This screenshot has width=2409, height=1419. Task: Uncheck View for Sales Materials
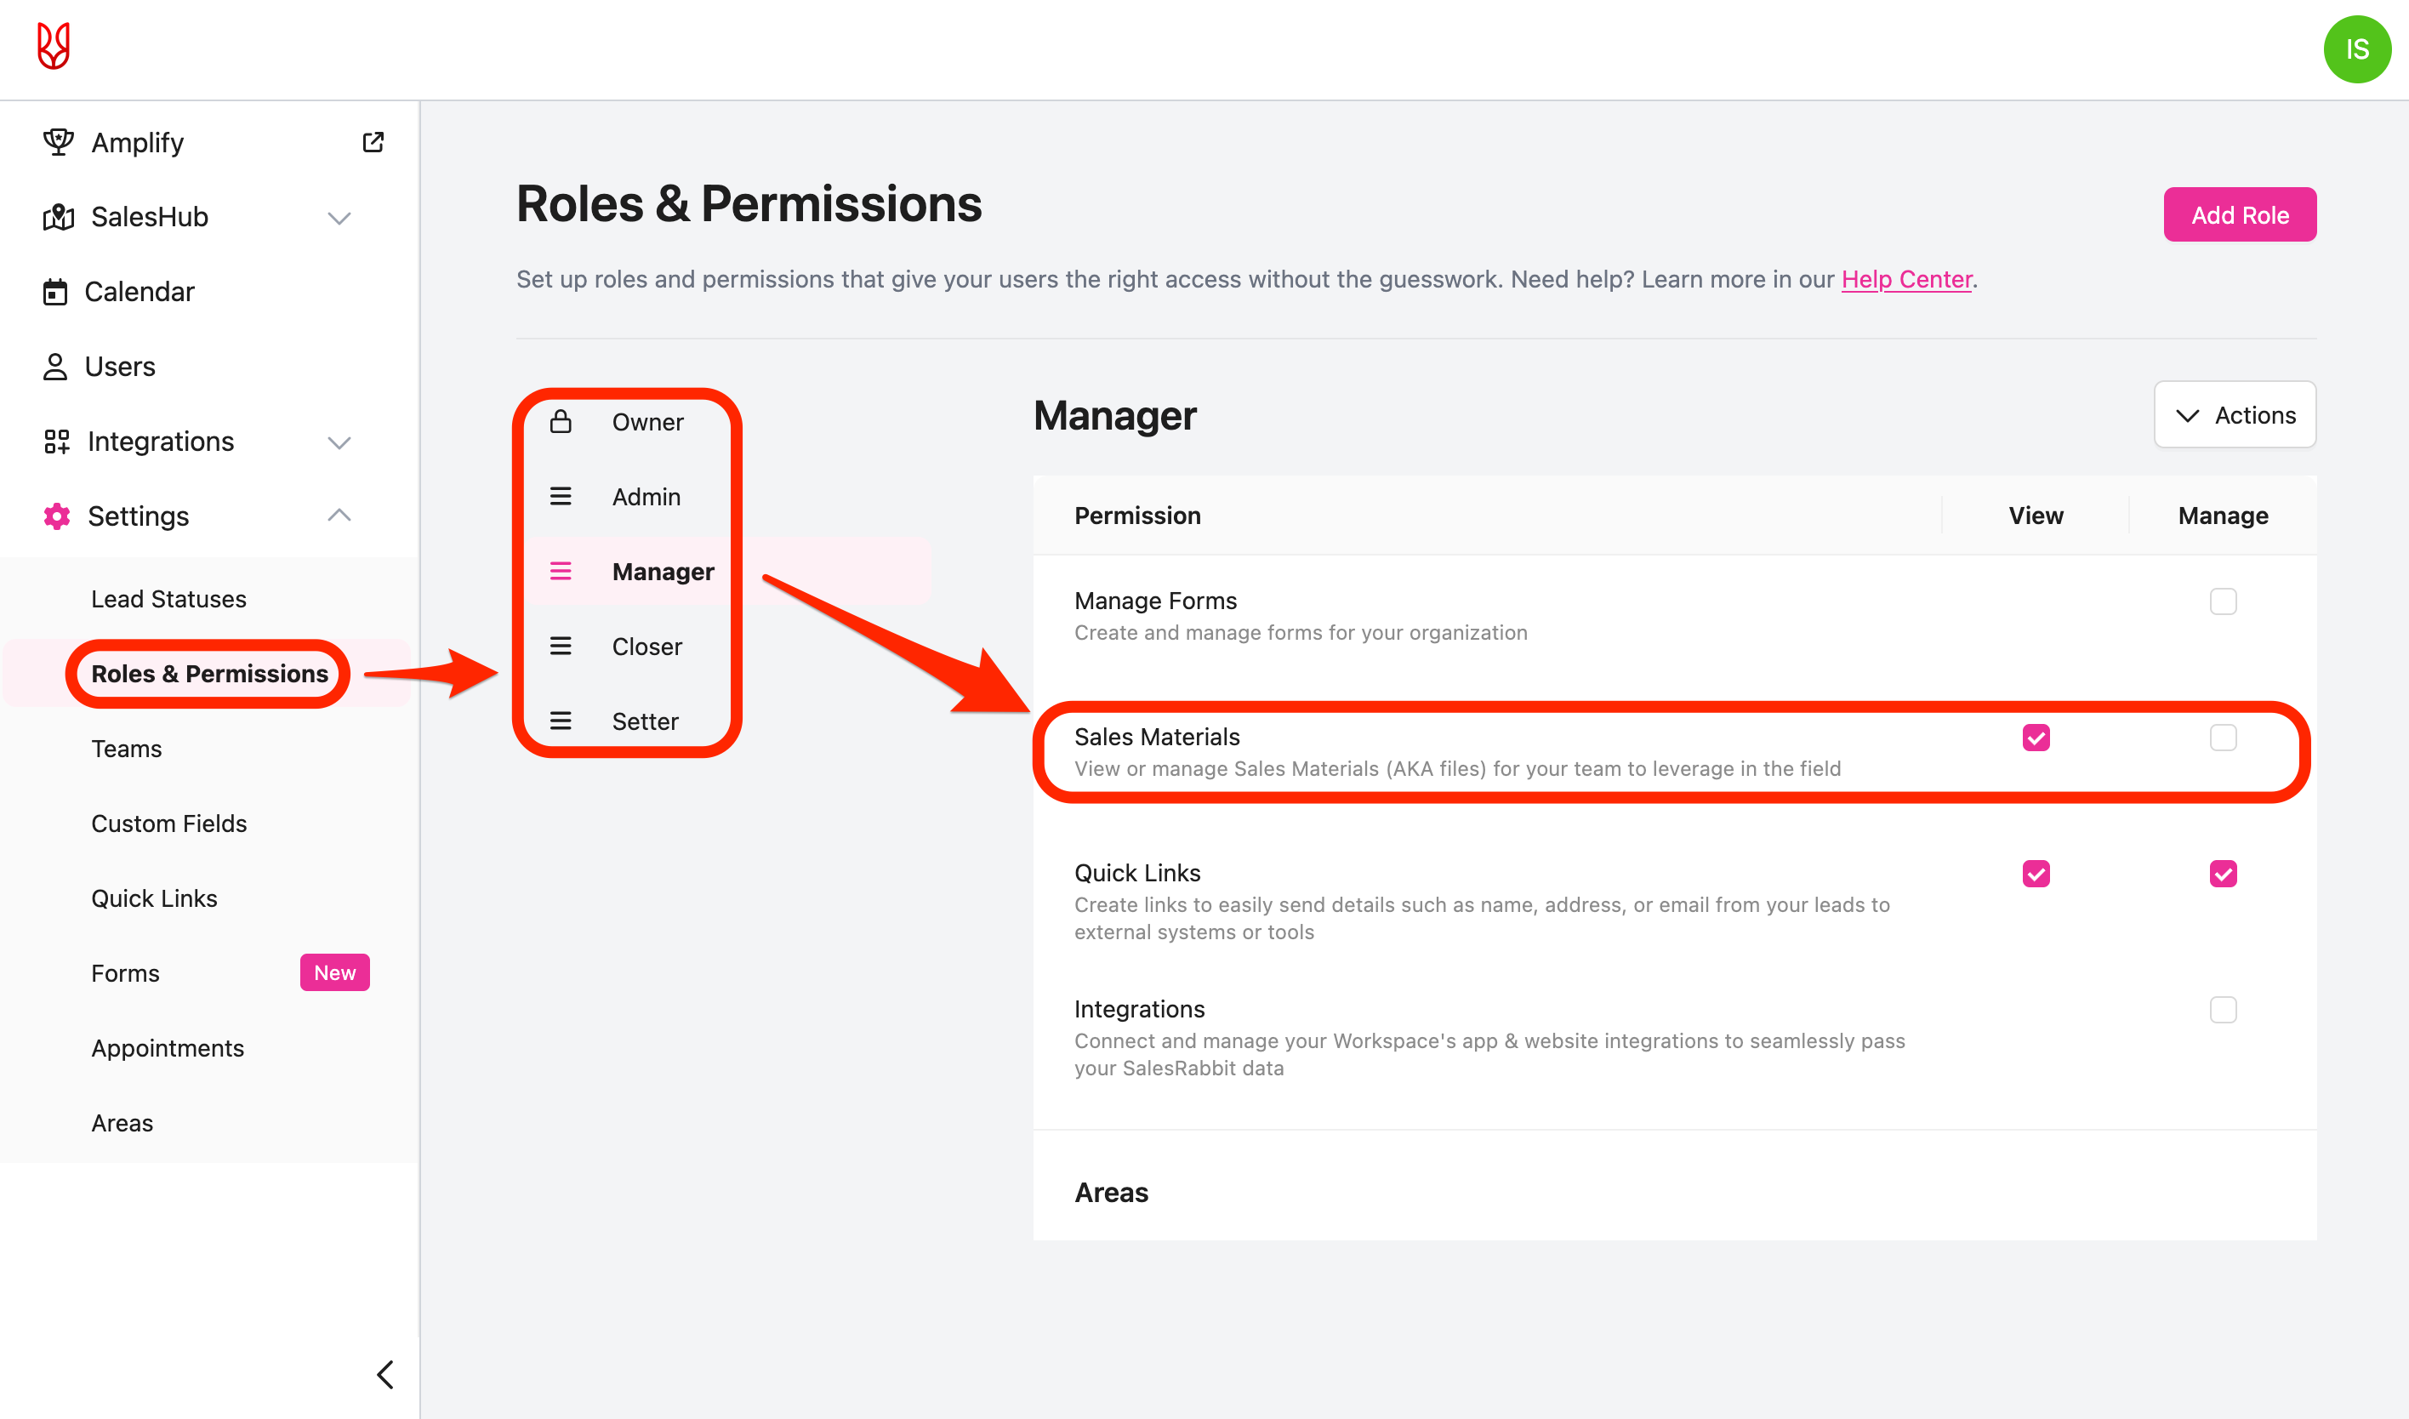pyautogui.click(x=2036, y=738)
